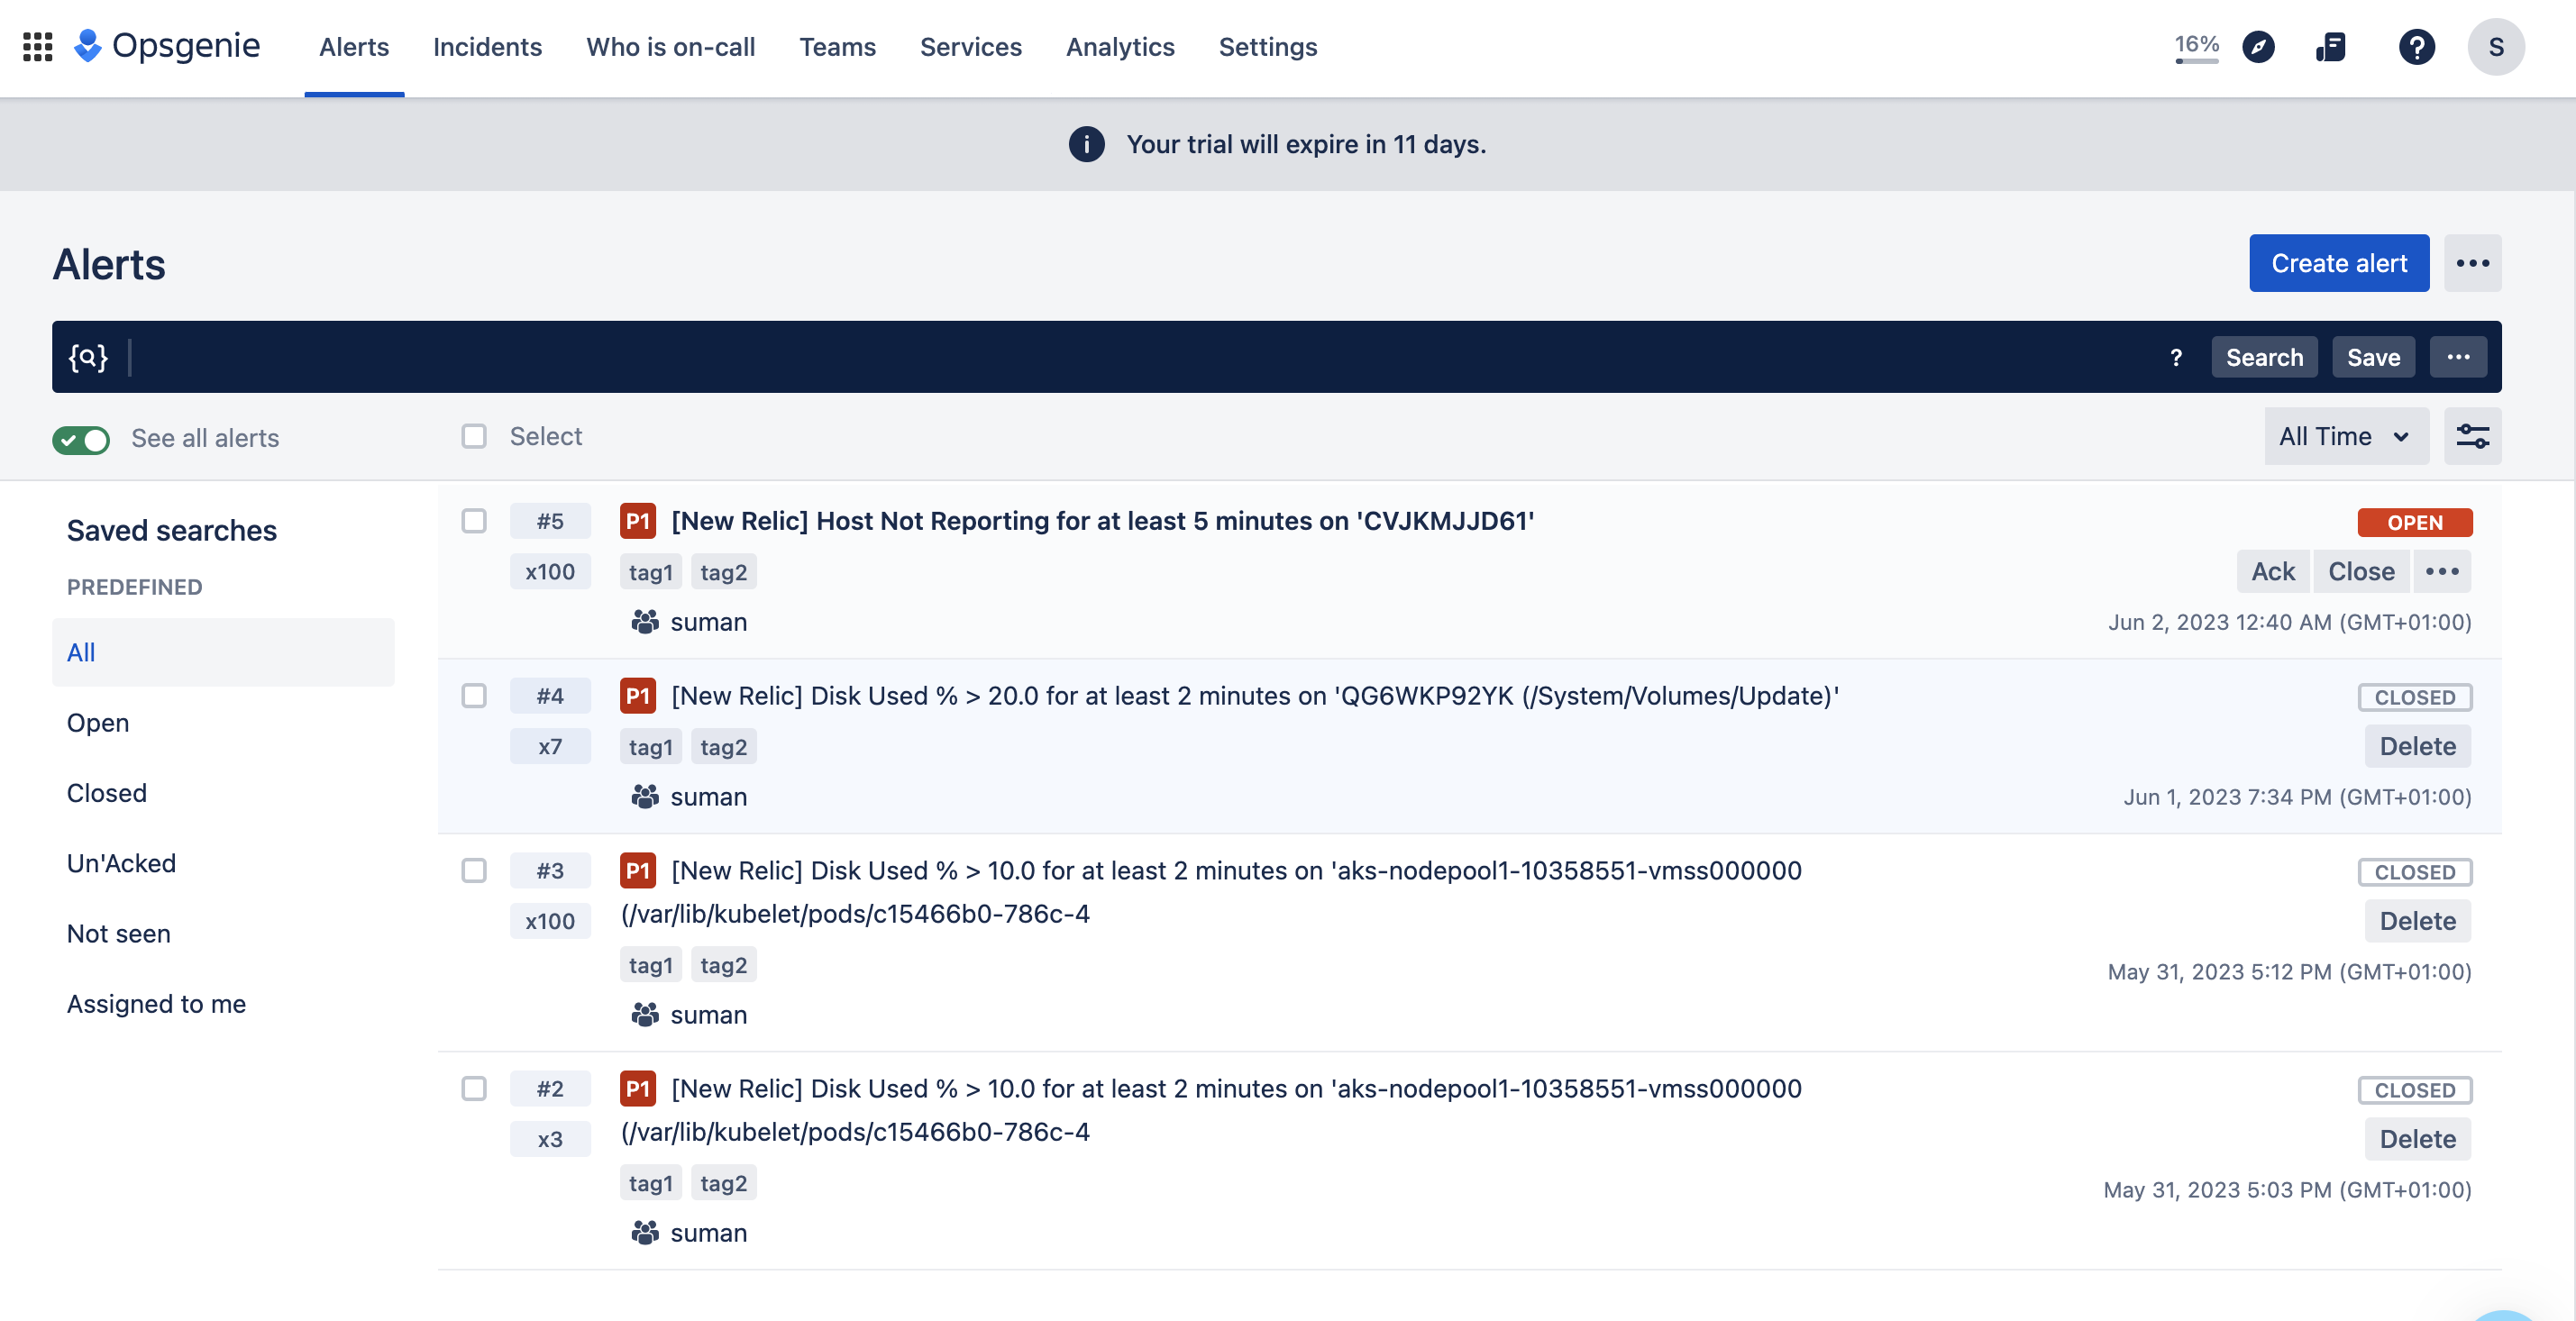
Task: Select the checkbox for alert #2
Action: click(x=473, y=1088)
